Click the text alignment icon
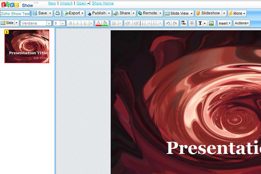Viewport: 261px width, 174px height. click(x=114, y=23)
